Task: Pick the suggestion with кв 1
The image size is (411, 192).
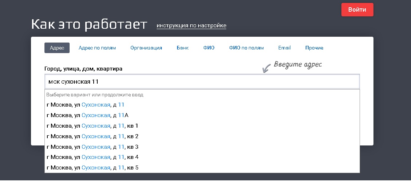Action: point(93,126)
